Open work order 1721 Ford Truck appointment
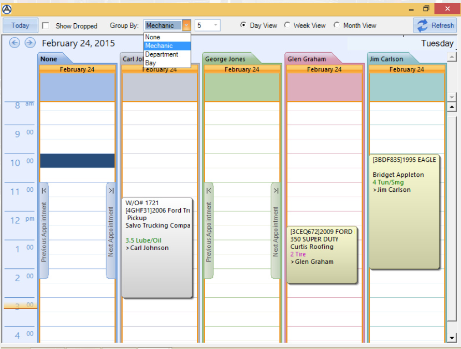 click(x=158, y=248)
